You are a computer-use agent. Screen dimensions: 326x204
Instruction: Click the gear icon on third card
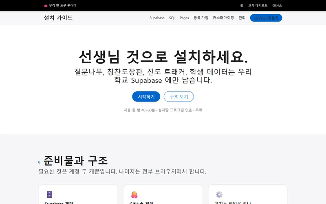[x=219, y=195]
